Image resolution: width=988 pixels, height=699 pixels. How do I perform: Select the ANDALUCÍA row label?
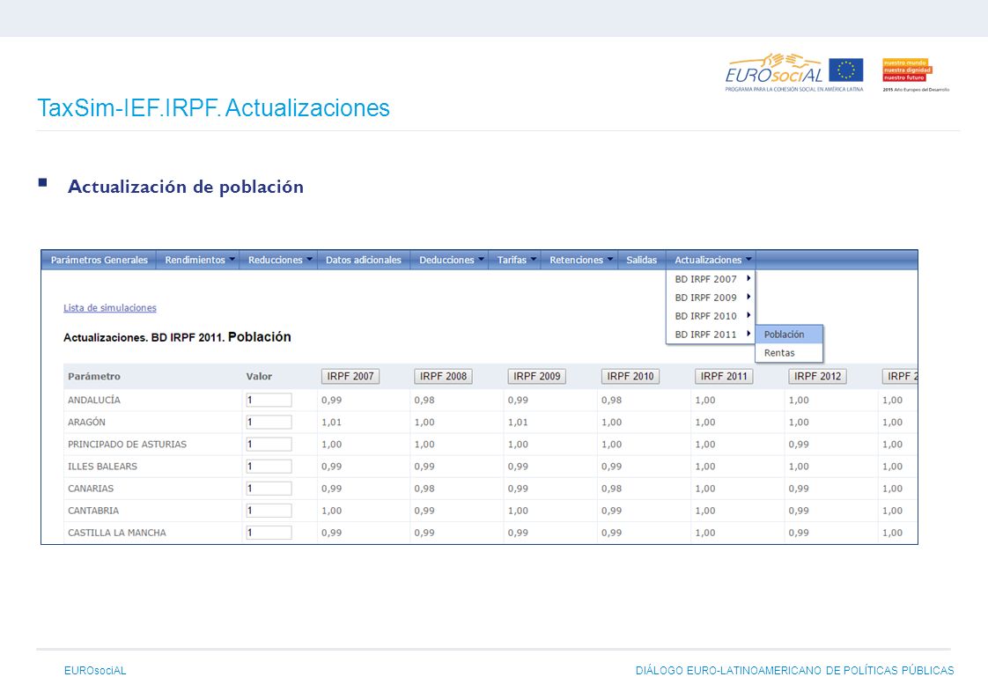[x=94, y=400]
